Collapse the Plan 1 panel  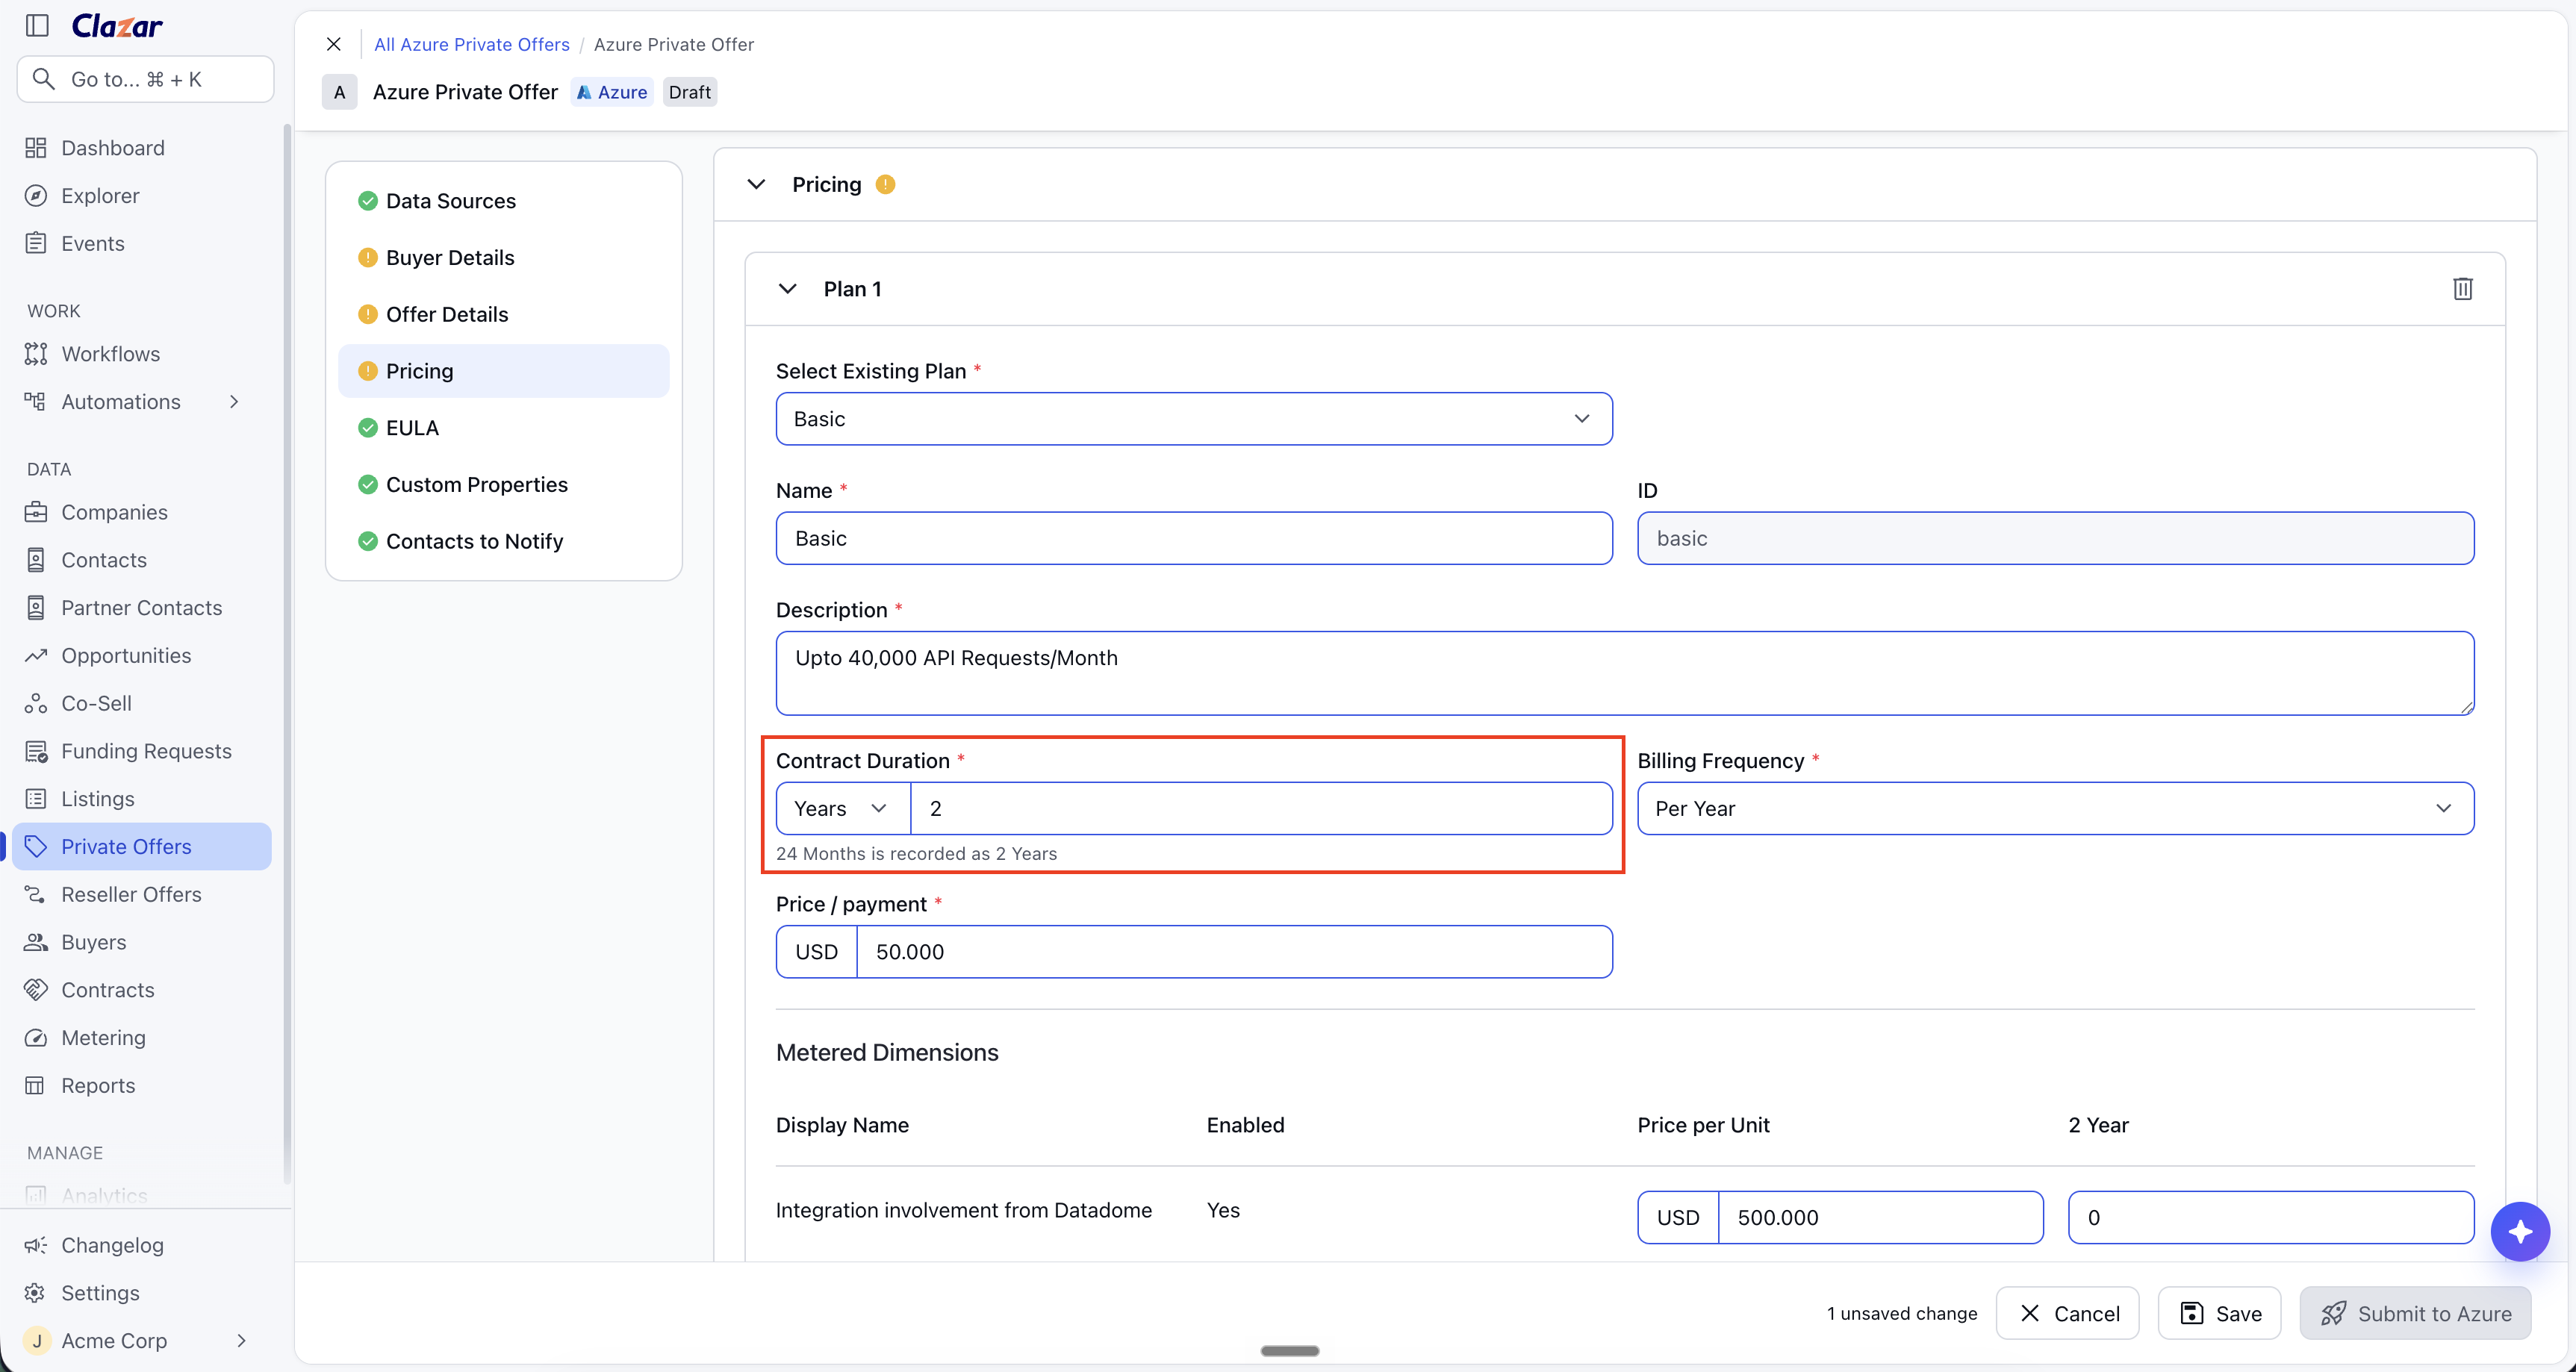click(788, 289)
